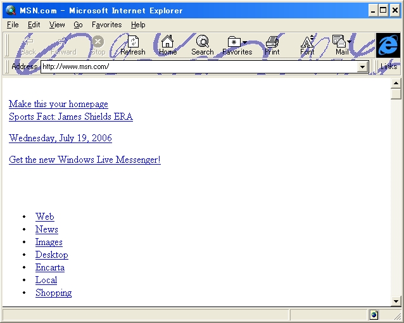Go back with the Back toolbar button

[28, 46]
